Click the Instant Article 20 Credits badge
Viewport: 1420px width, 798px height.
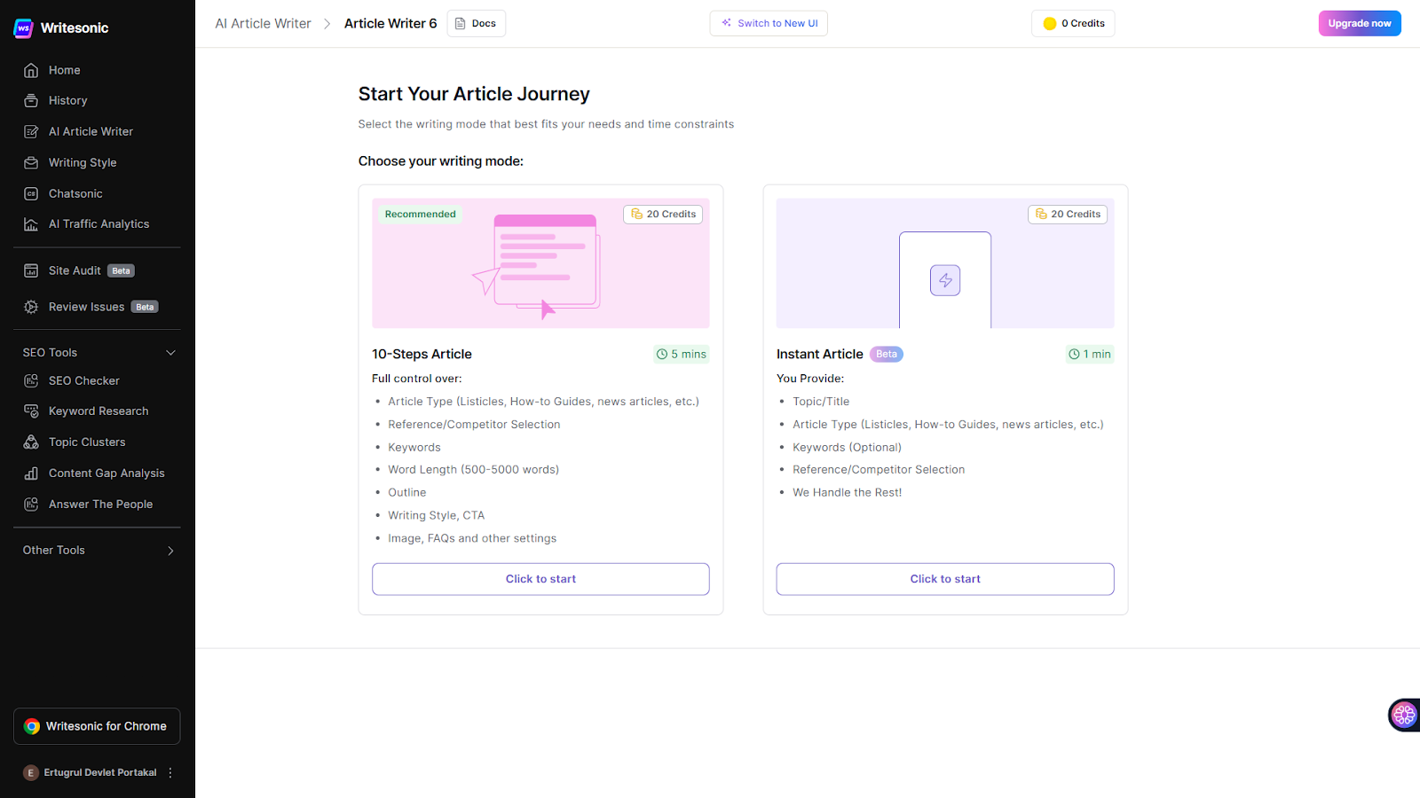[1068, 215]
